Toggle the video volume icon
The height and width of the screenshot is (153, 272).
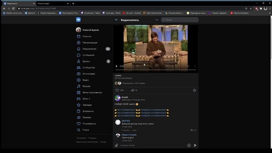188,66
